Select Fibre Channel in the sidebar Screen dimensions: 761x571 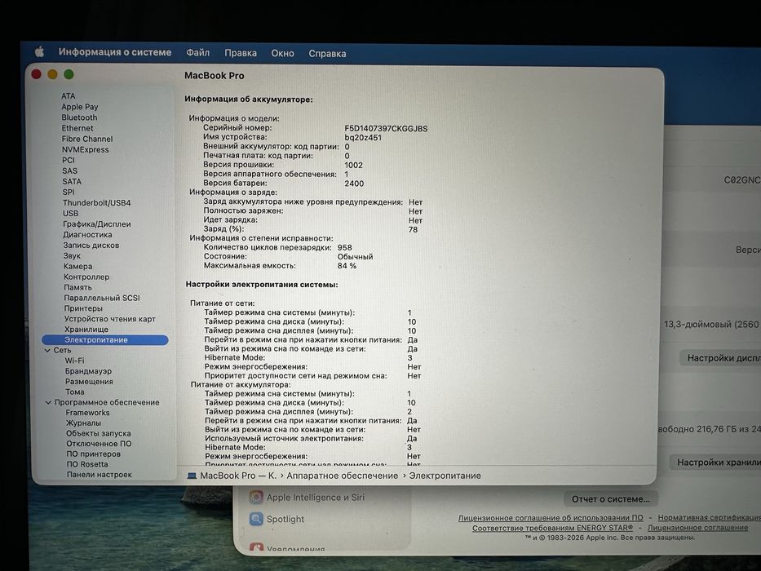coord(87,139)
